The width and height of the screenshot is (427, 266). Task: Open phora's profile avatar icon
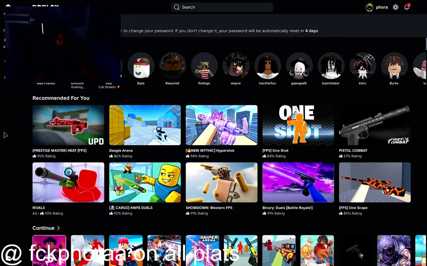click(x=369, y=7)
